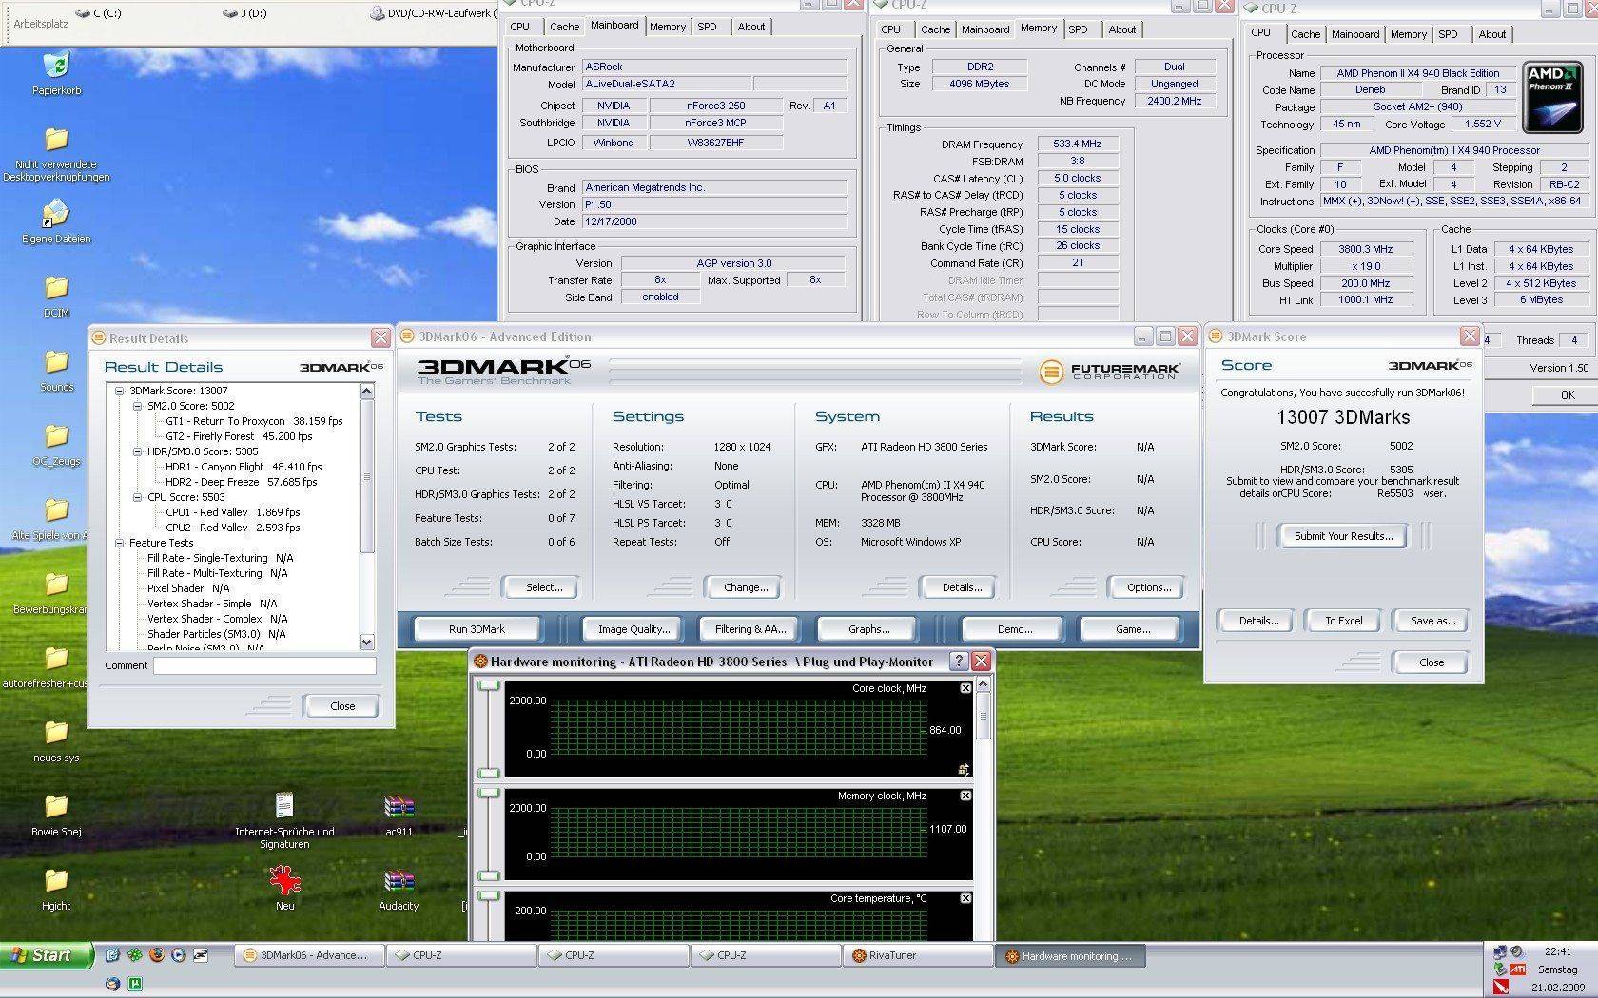Launch media player from quick launch
The width and height of the screenshot is (1598, 998).
tap(178, 954)
